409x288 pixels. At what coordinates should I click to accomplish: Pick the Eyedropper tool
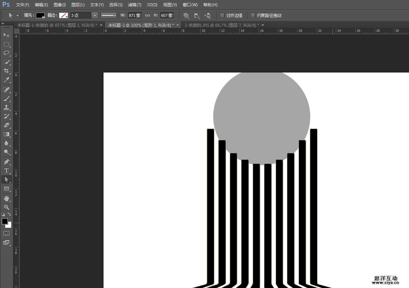click(x=6, y=80)
